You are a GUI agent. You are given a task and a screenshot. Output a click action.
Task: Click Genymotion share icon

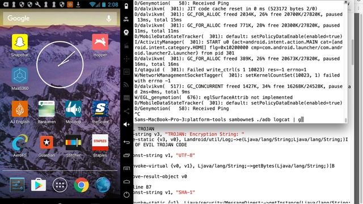point(126,111)
